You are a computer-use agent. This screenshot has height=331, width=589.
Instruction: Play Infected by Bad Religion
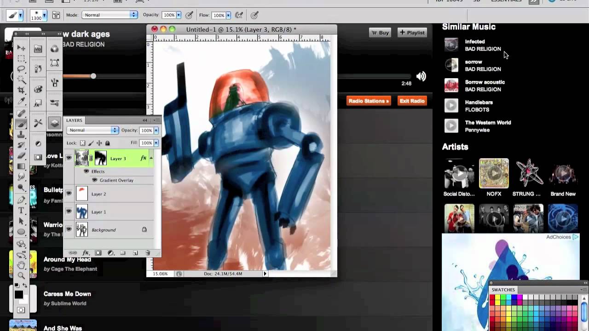tap(451, 45)
